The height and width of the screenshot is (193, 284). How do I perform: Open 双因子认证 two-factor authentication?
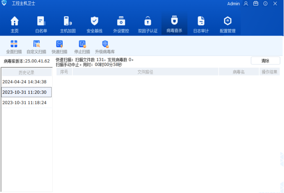pos(148,24)
